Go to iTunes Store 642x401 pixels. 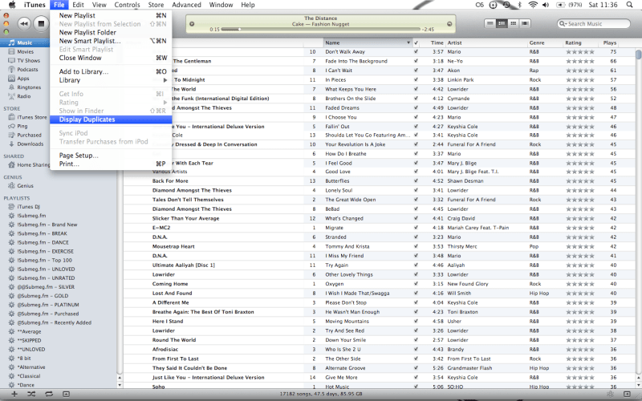click(32, 117)
